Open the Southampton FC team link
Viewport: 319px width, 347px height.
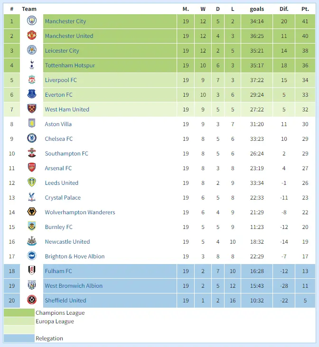coord(66,154)
